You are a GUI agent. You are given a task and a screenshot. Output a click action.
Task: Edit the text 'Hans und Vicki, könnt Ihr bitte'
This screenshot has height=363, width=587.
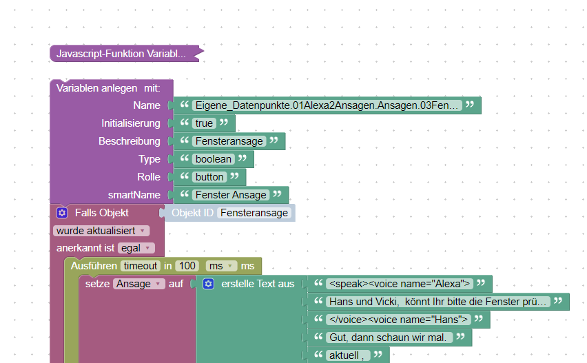[x=438, y=302]
